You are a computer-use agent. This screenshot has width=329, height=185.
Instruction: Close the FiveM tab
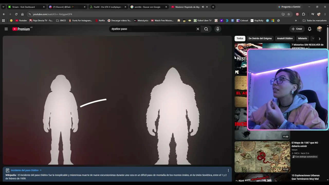point(125,7)
